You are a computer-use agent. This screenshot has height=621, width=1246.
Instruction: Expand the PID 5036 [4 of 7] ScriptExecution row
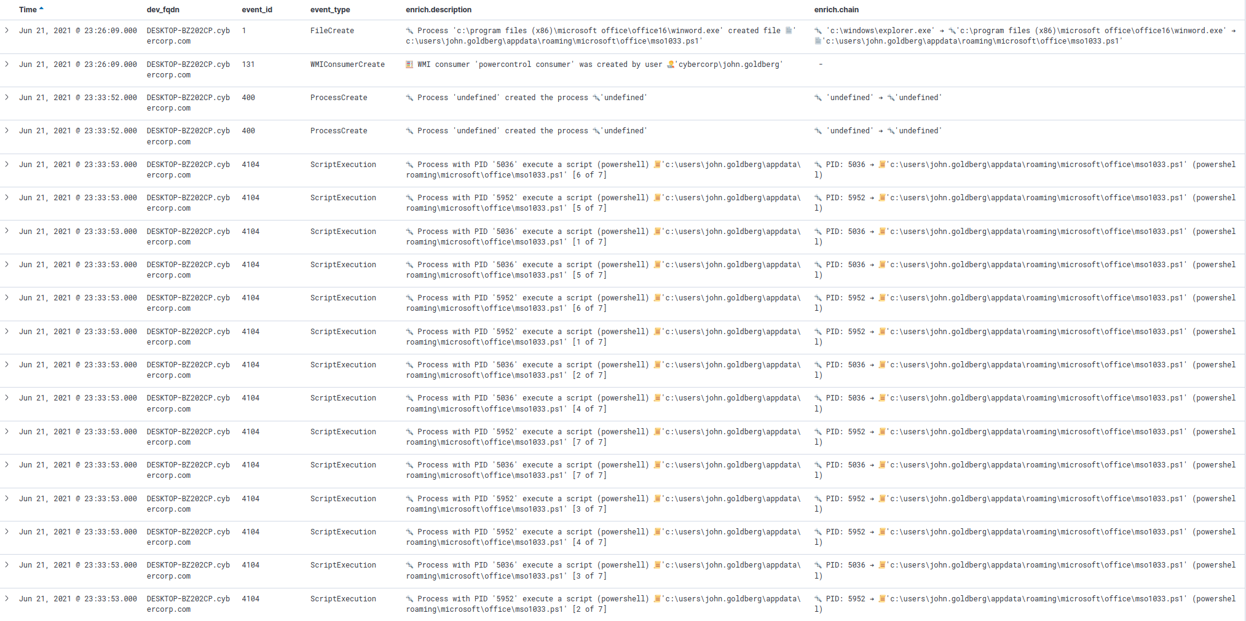(x=7, y=397)
